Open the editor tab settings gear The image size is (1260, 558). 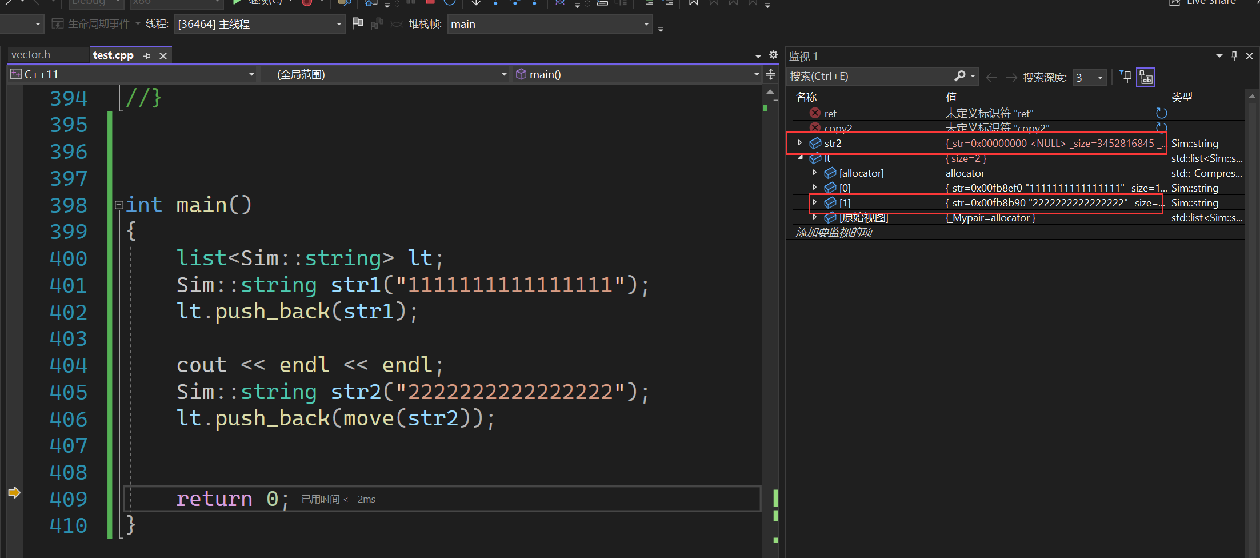point(773,55)
